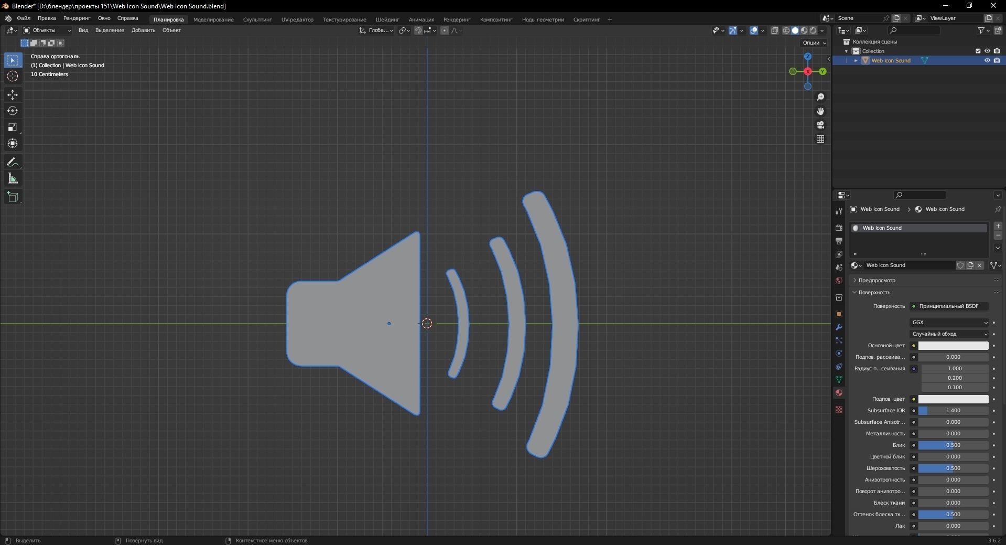The height and width of the screenshot is (545, 1006).
Task: Select the Move tool
Action: (13, 95)
